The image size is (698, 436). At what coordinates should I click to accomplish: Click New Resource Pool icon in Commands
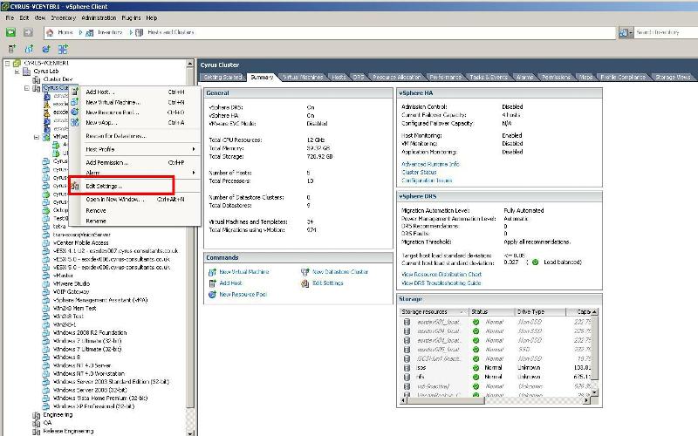pos(212,295)
